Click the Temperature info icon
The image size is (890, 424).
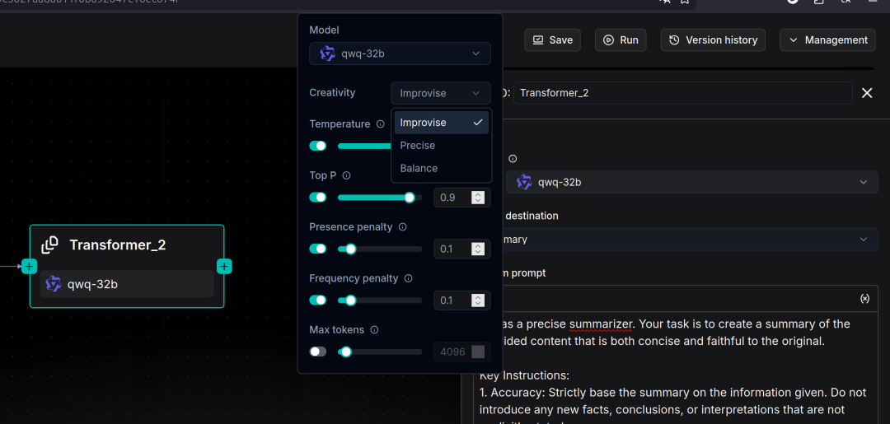[380, 124]
